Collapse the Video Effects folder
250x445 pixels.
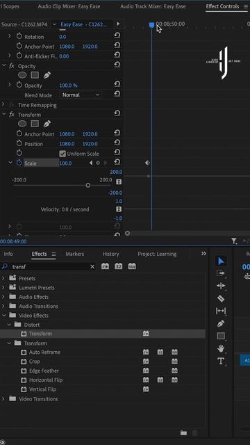3,315
